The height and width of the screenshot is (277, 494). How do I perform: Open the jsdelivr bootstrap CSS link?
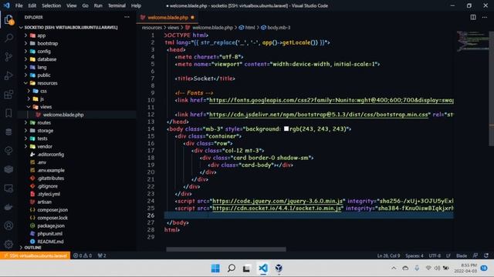click(x=320, y=115)
